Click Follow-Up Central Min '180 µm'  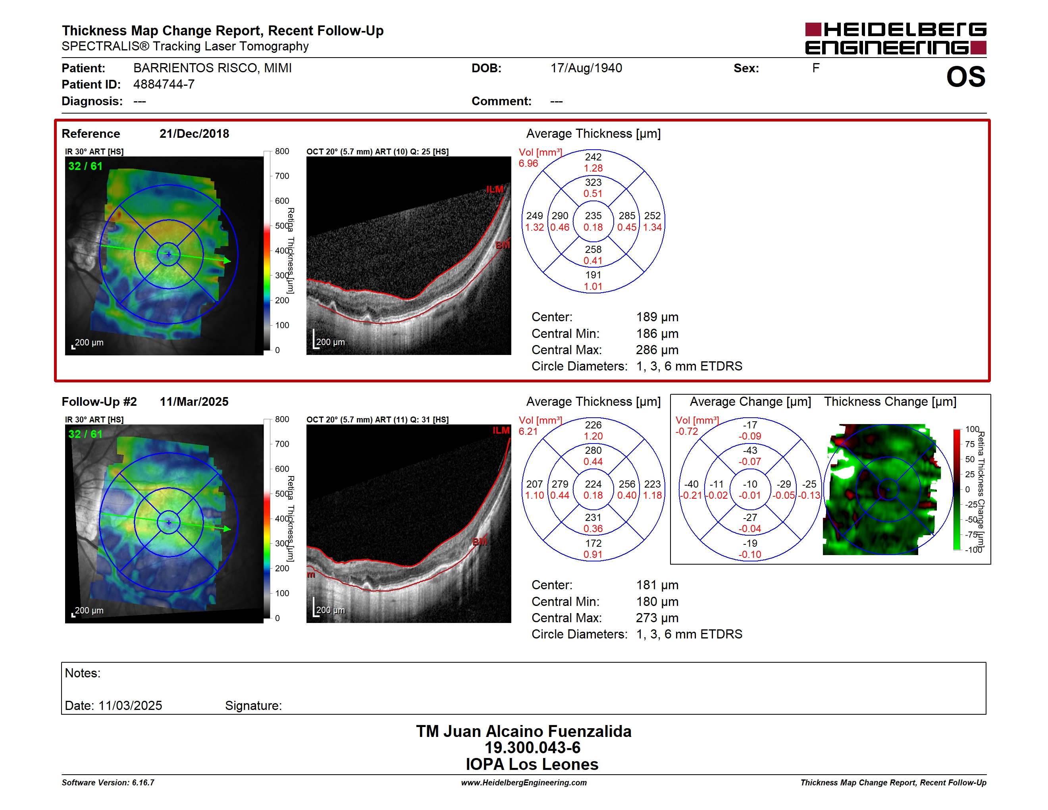(x=657, y=602)
